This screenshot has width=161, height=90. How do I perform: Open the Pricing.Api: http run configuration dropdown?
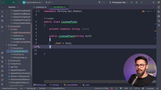point(119,2)
